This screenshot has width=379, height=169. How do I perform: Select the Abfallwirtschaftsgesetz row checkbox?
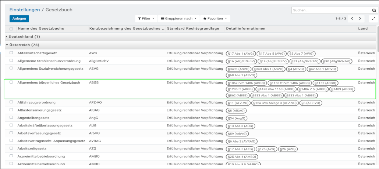pyautogui.click(x=11, y=53)
